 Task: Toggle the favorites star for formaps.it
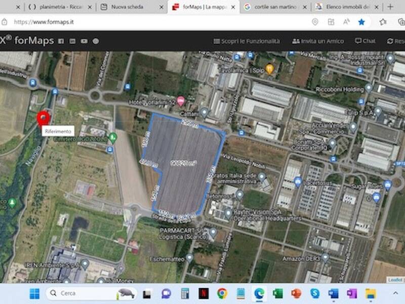point(361,22)
